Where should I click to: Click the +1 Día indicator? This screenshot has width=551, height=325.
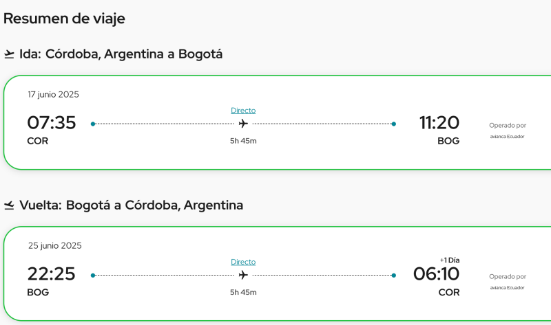(449, 260)
